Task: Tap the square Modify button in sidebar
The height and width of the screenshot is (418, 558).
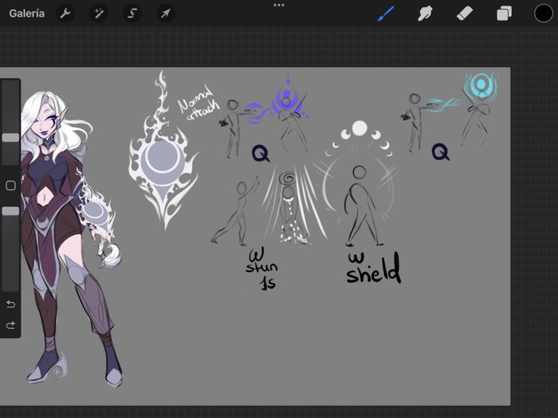Action: pos(11,185)
